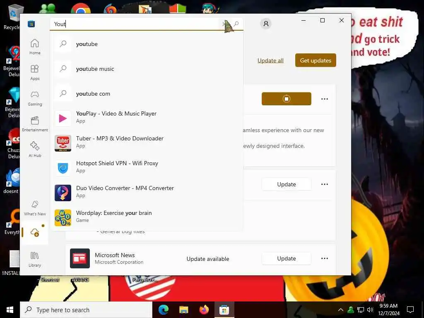
Task: Open Home in the Store sidebar
Action: tap(35, 47)
